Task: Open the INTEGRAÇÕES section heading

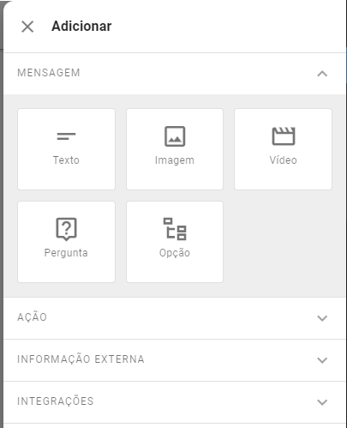Action: pyautogui.click(x=56, y=401)
